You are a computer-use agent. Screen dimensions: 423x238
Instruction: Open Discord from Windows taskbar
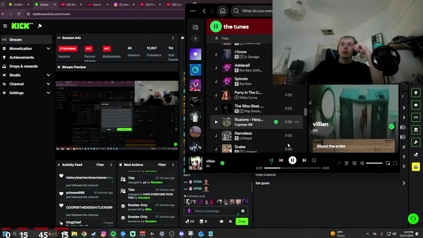coord(181,234)
